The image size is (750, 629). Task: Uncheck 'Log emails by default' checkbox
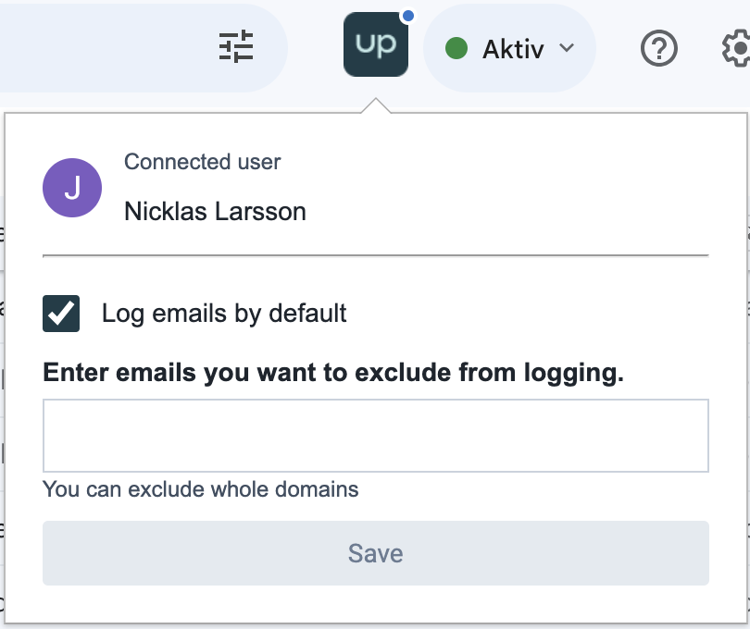click(61, 314)
